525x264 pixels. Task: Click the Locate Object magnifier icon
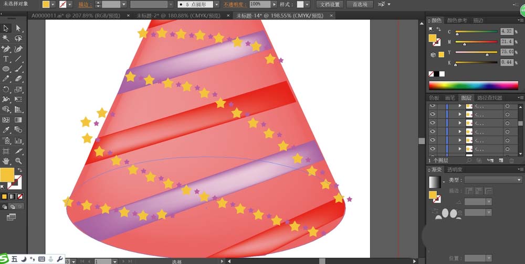(469, 161)
